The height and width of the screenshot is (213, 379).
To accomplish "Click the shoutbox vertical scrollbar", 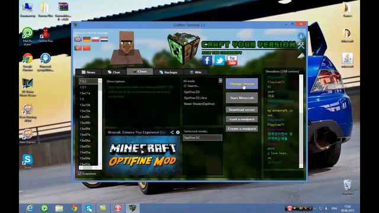I will tap(301, 121).
